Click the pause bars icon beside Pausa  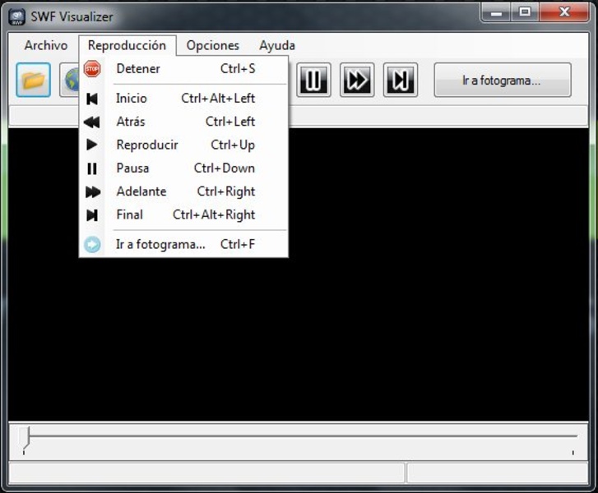[x=92, y=168]
